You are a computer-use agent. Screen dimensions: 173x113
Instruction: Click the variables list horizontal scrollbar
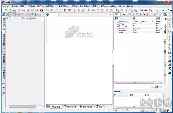click(138, 82)
